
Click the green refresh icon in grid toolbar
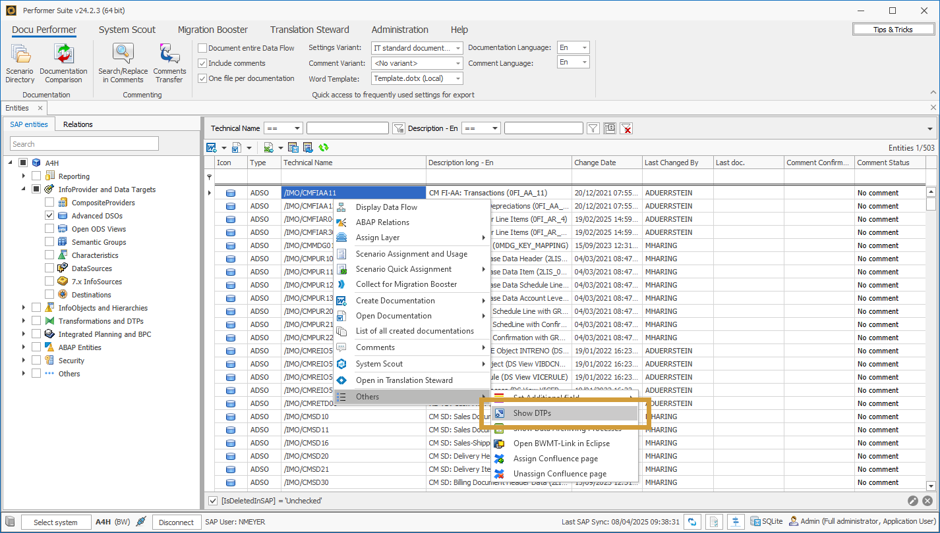pyautogui.click(x=324, y=148)
